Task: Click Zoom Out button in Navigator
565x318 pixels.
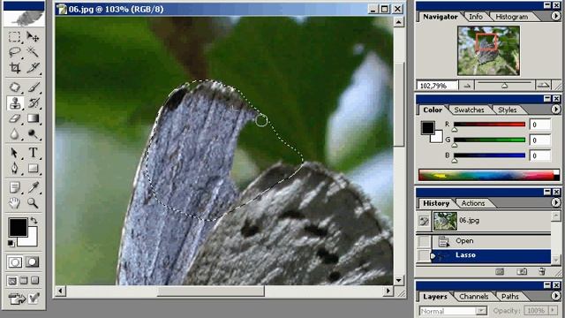Action: click(467, 86)
